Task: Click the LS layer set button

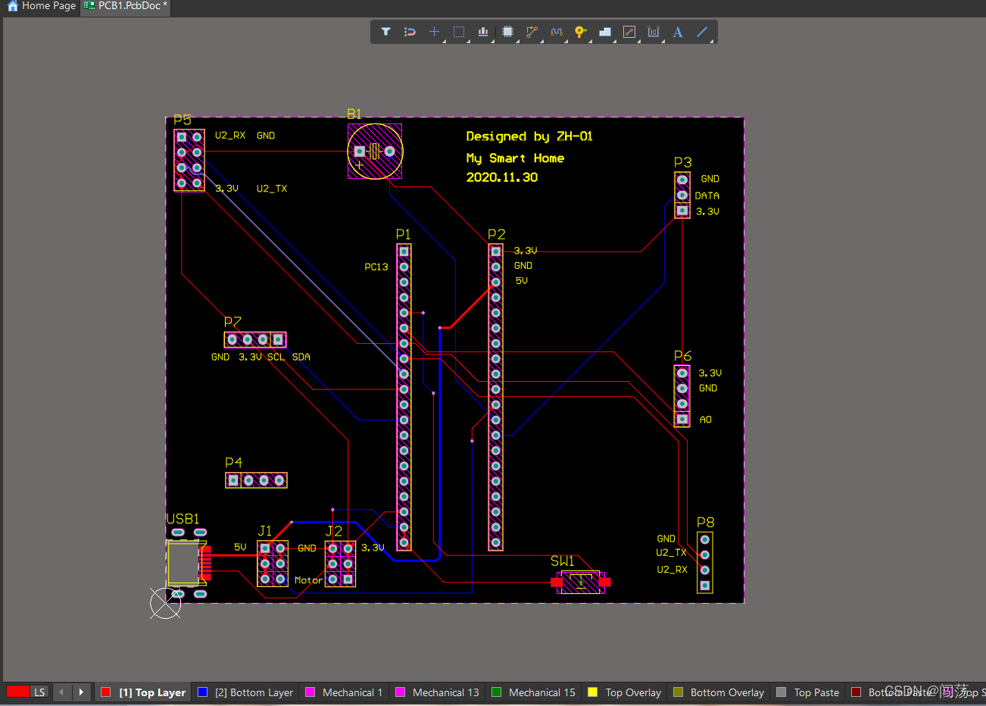Action: tap(39, 692)
